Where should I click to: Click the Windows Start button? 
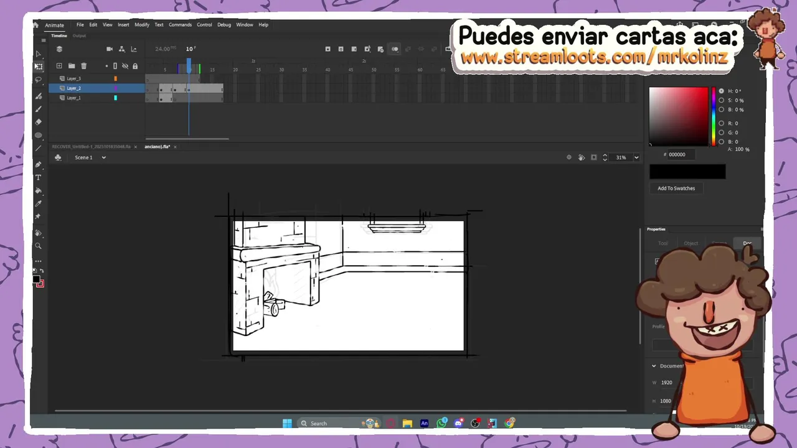[287, 423]
